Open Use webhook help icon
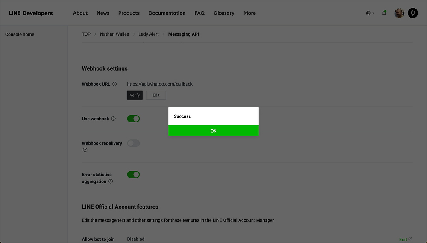Image resolution: width=427 pixels, height=243 pixels. coord(114,119)
